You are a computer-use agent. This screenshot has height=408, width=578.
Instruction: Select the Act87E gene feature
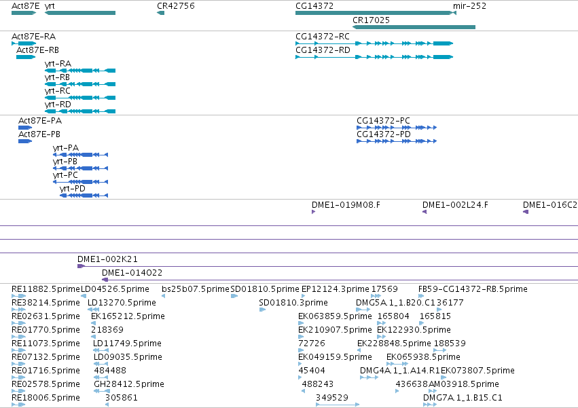[24, 13]
